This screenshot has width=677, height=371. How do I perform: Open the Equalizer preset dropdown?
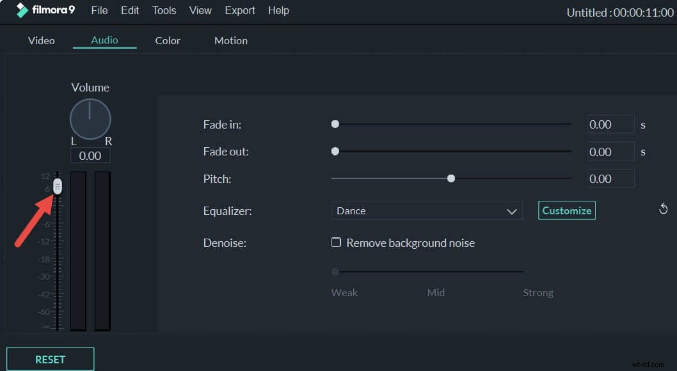click(x=511, y=210)
